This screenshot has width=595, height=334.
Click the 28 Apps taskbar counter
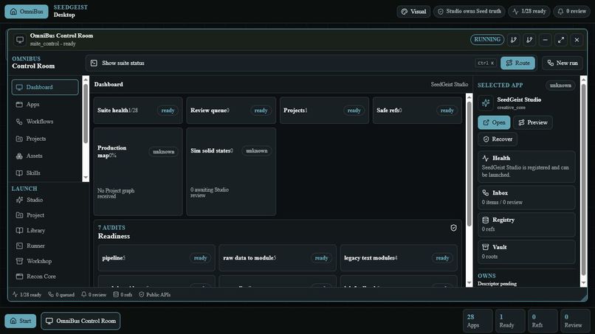(x=478, y=321)
